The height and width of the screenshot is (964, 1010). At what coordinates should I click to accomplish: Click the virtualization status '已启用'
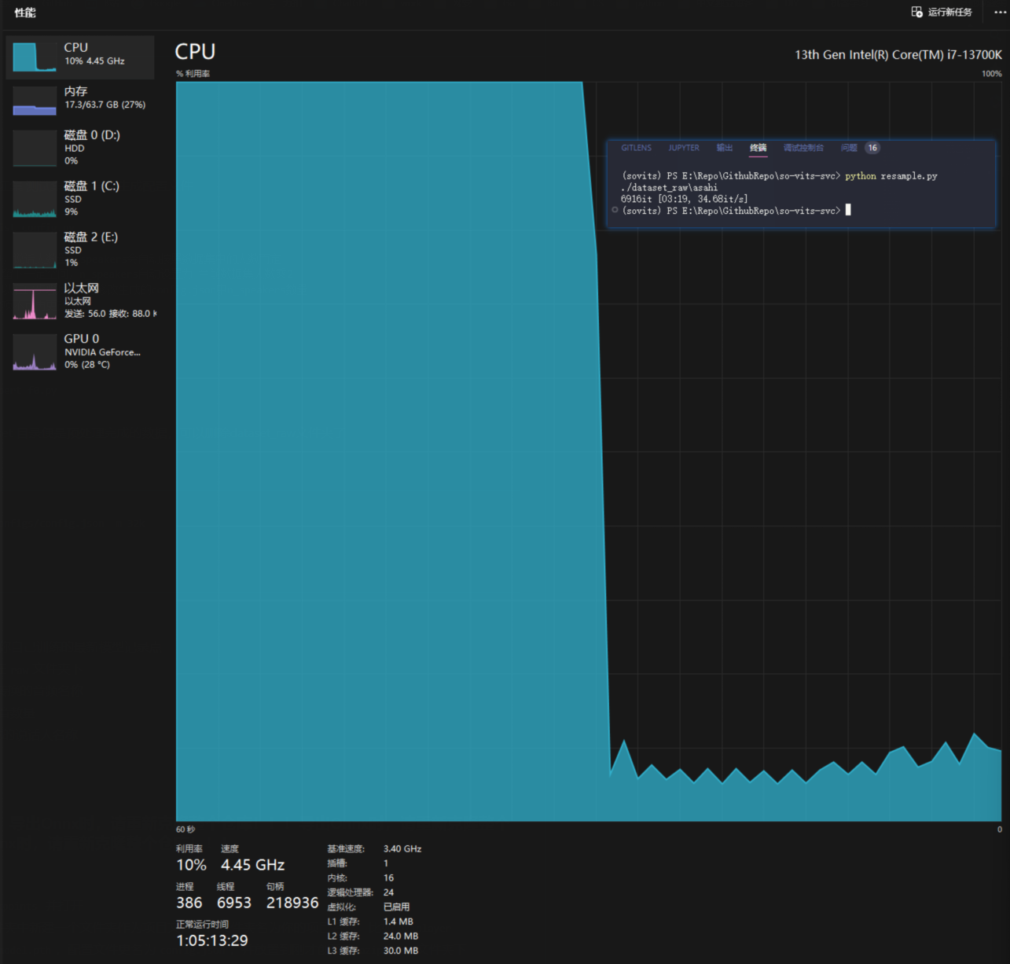point(396,907)
